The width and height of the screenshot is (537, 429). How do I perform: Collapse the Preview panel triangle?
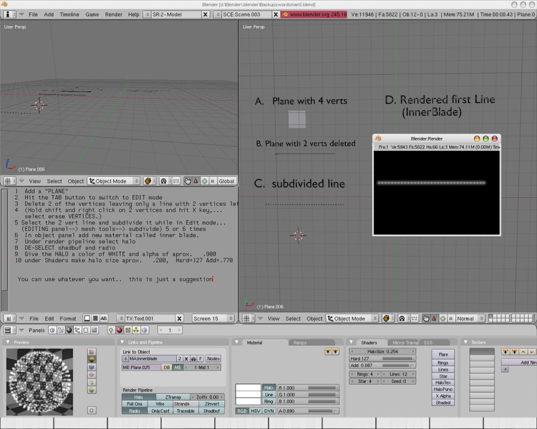click(x=8, y=343)
